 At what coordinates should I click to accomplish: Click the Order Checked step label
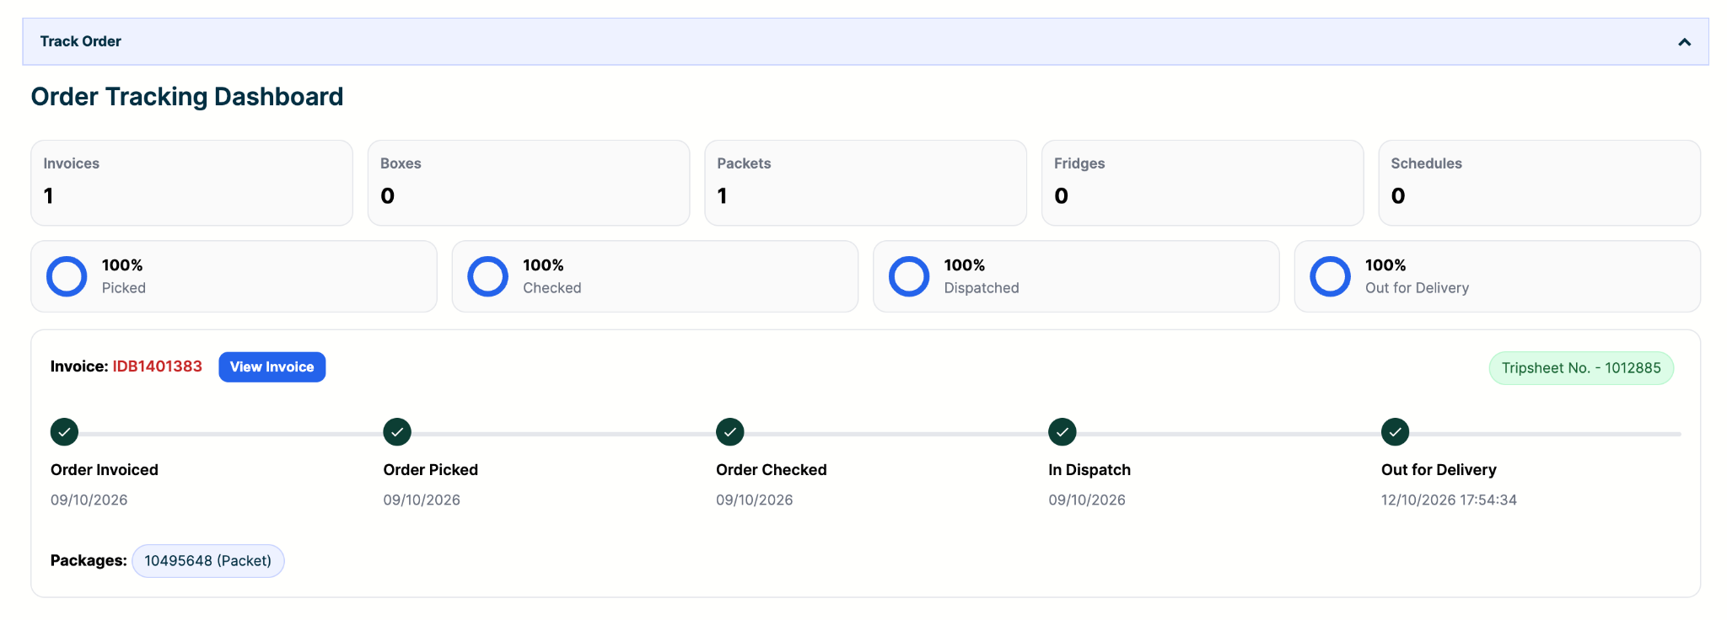pos(772,470)
